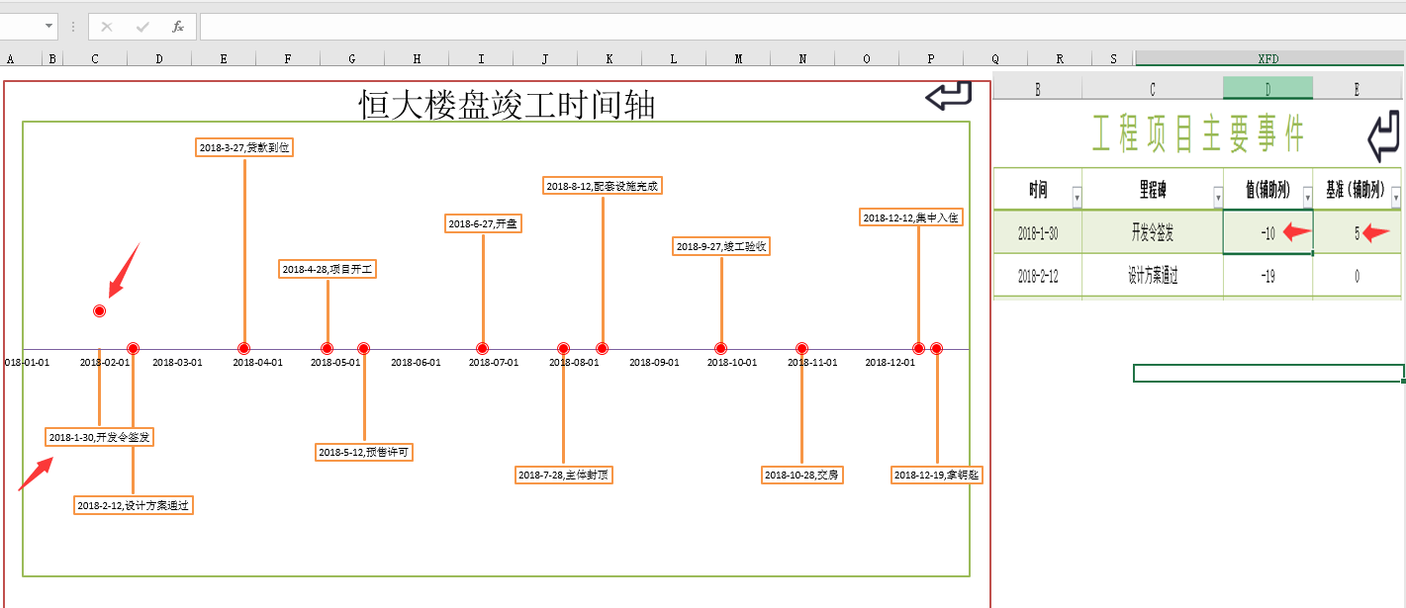The height and width of the screenshot is (608, 1406).
Task: Click axis label 2018-03-01
Action: point(177,363)
